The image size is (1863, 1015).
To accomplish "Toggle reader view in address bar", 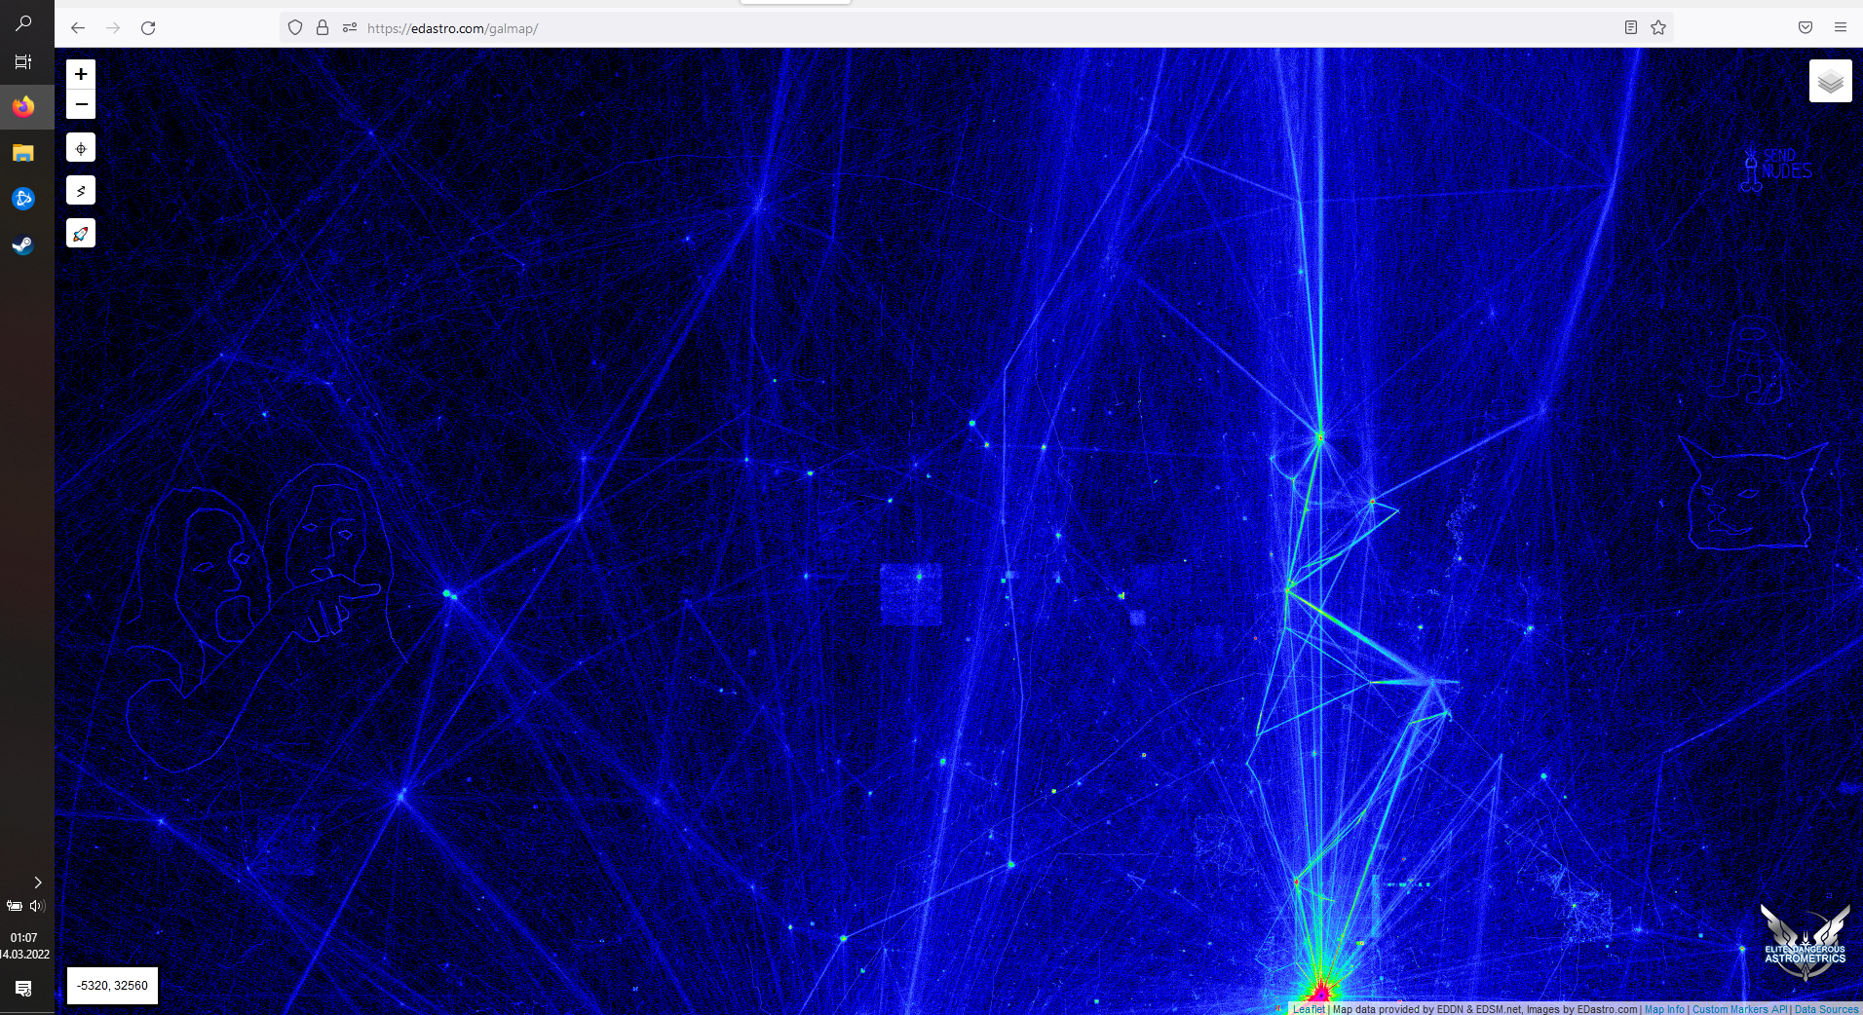I will tap(1630, 27).
